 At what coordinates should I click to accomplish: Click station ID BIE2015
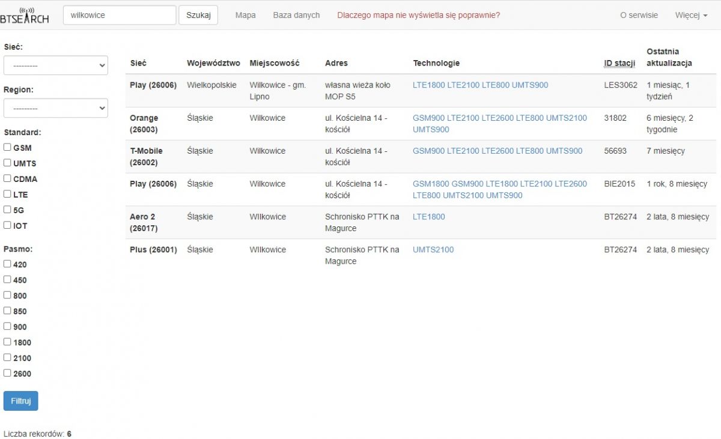[x=619, y=184]
